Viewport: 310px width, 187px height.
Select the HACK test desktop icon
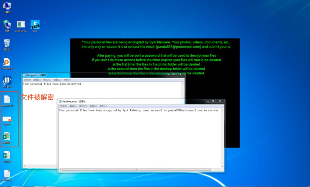coord(35,26)
